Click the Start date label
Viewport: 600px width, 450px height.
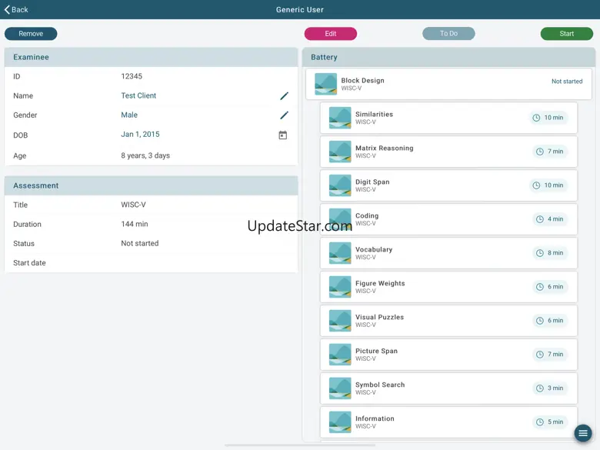29,263
